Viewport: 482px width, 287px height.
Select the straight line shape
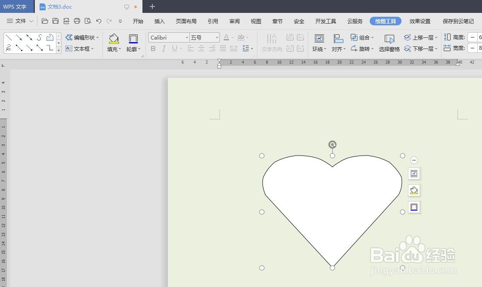click(x=9, y=37)
